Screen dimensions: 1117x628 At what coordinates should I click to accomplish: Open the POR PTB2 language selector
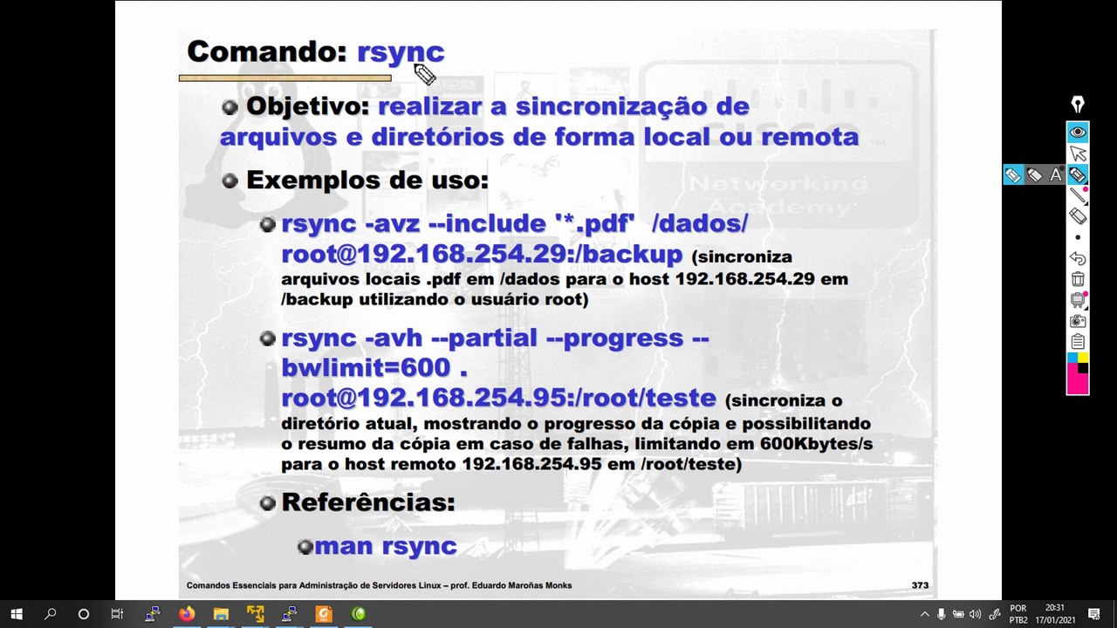[x=1018, y=614]
